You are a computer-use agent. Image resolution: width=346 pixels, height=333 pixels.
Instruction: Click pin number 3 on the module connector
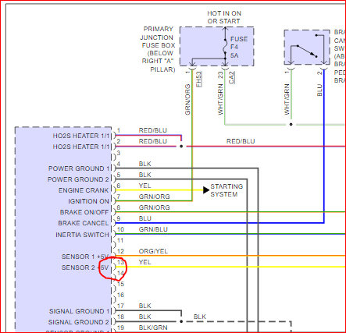(119, 153)
